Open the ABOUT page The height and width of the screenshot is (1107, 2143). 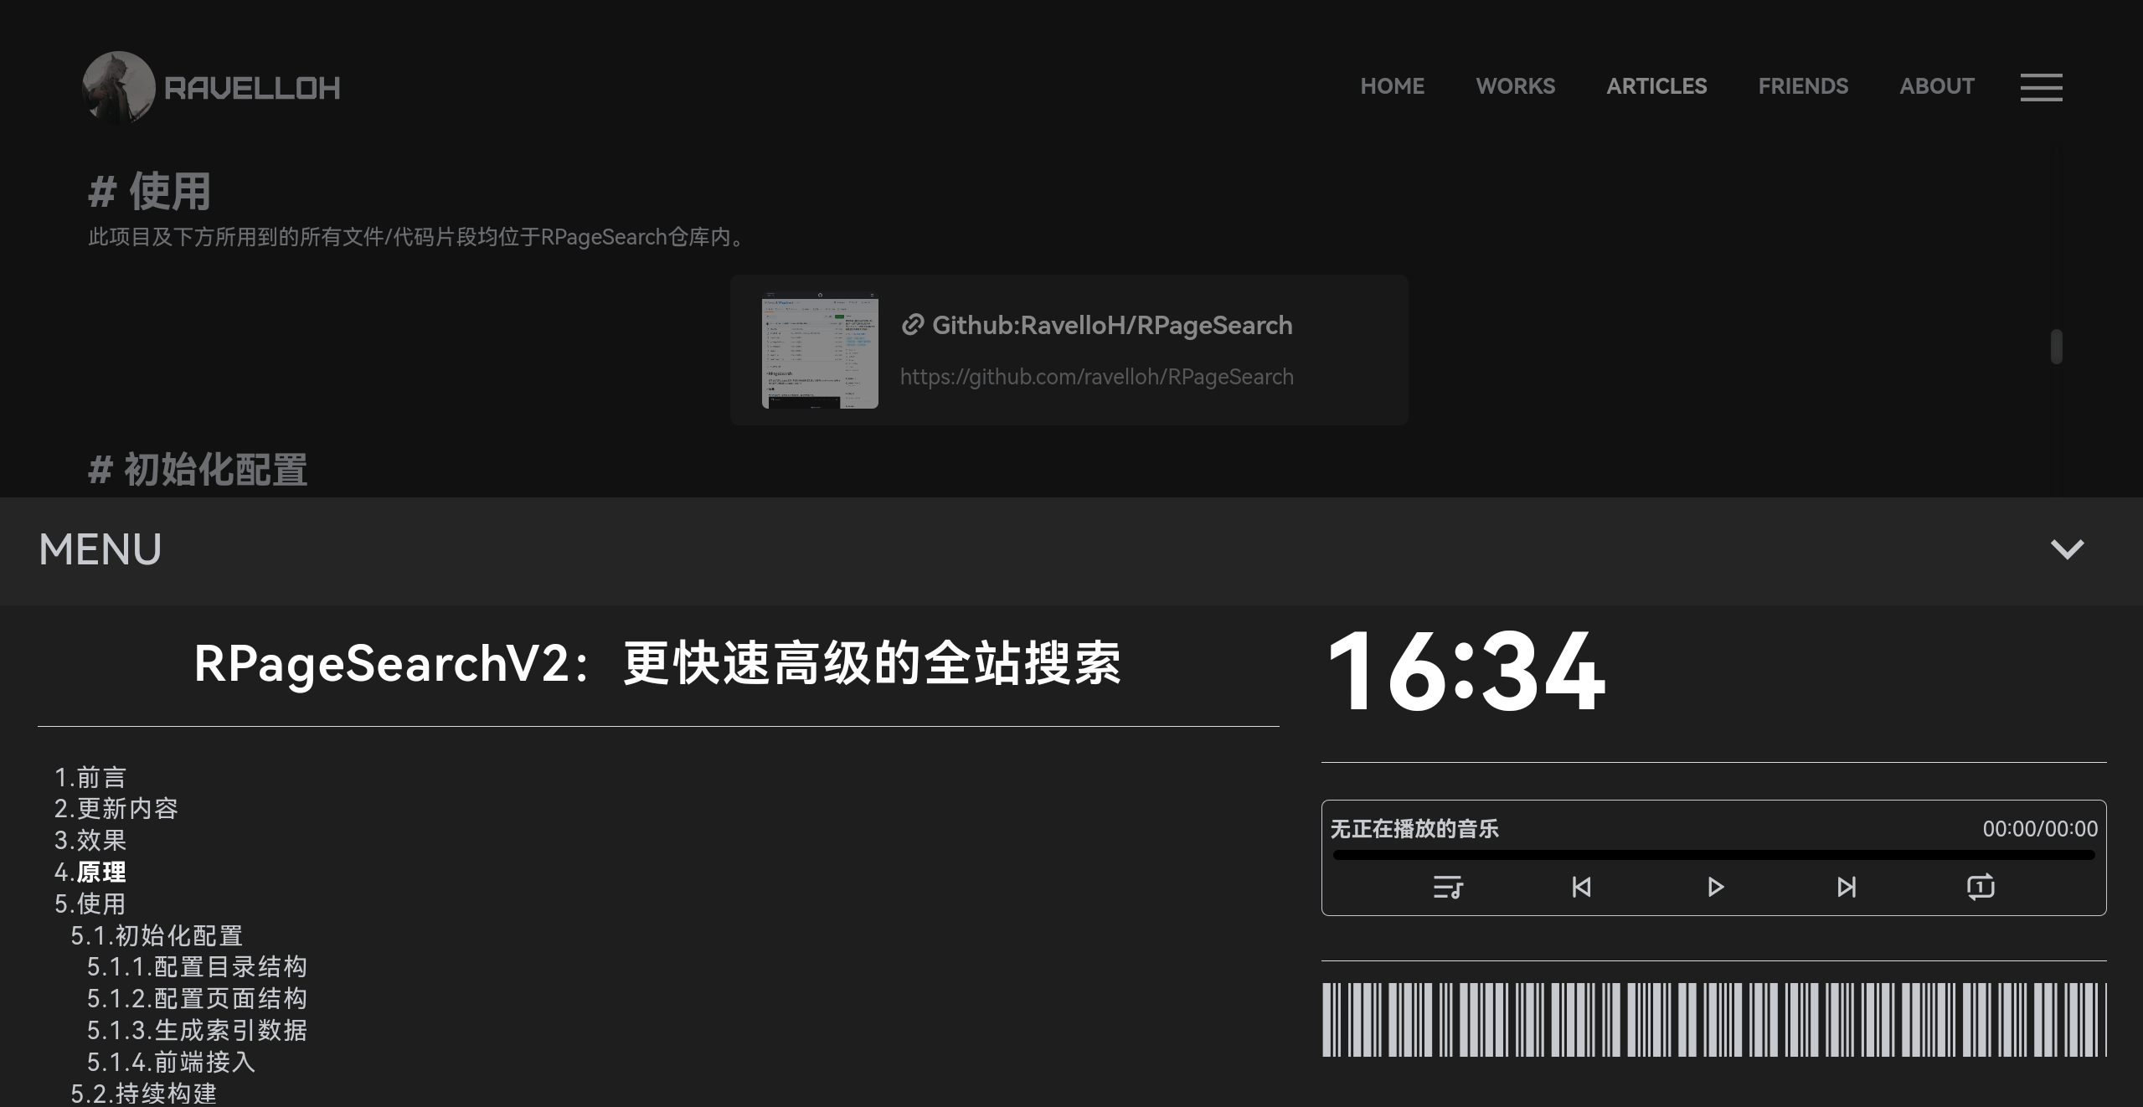1937,86
